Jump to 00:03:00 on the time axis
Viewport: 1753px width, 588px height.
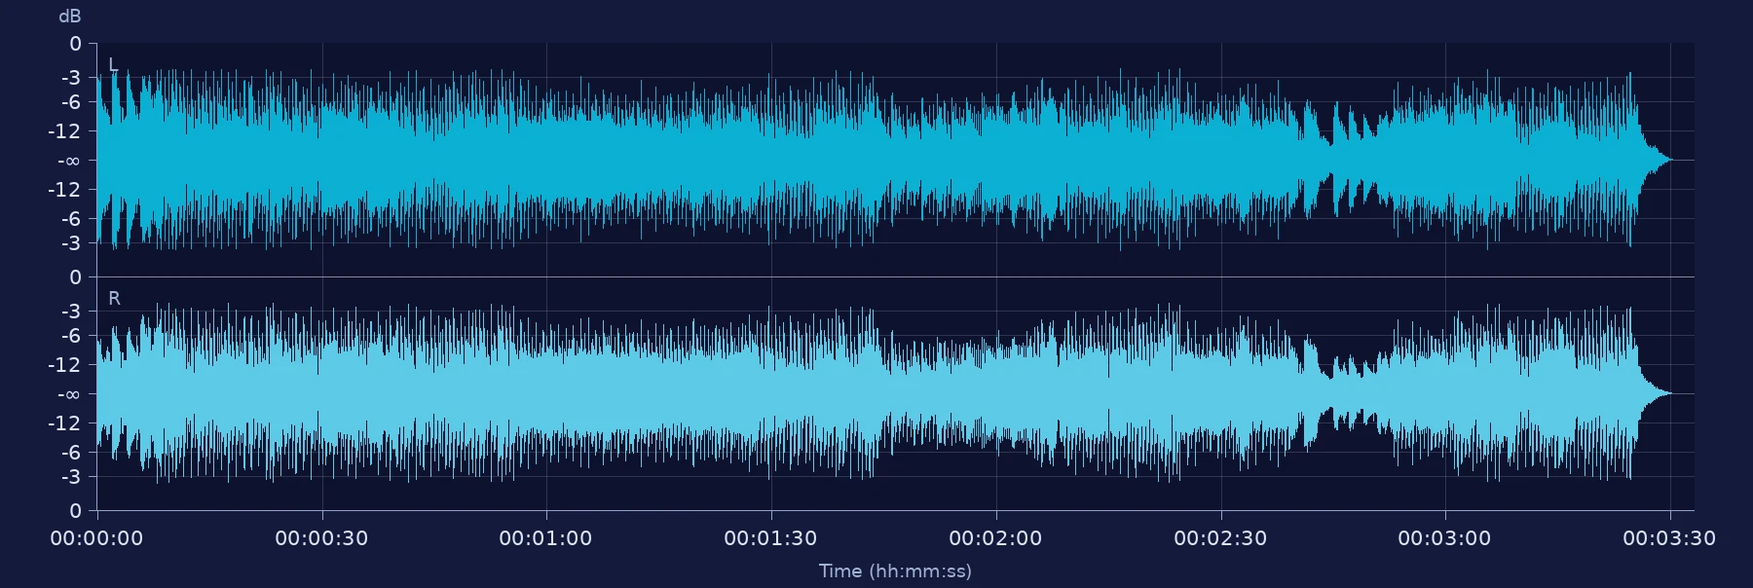point(1444,538)
